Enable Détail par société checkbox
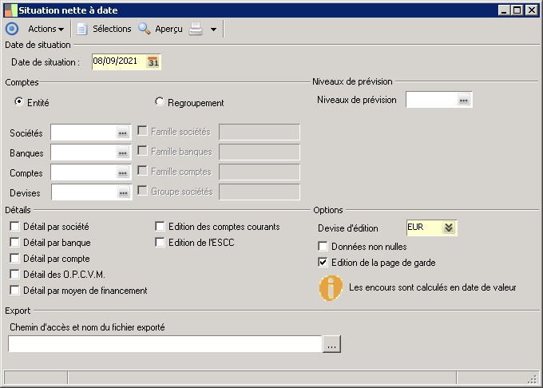Image resolution: width=543 pixels, height=388 pixels. [x=15, y=227]
